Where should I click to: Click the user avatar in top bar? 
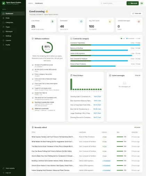click(141, 3)
